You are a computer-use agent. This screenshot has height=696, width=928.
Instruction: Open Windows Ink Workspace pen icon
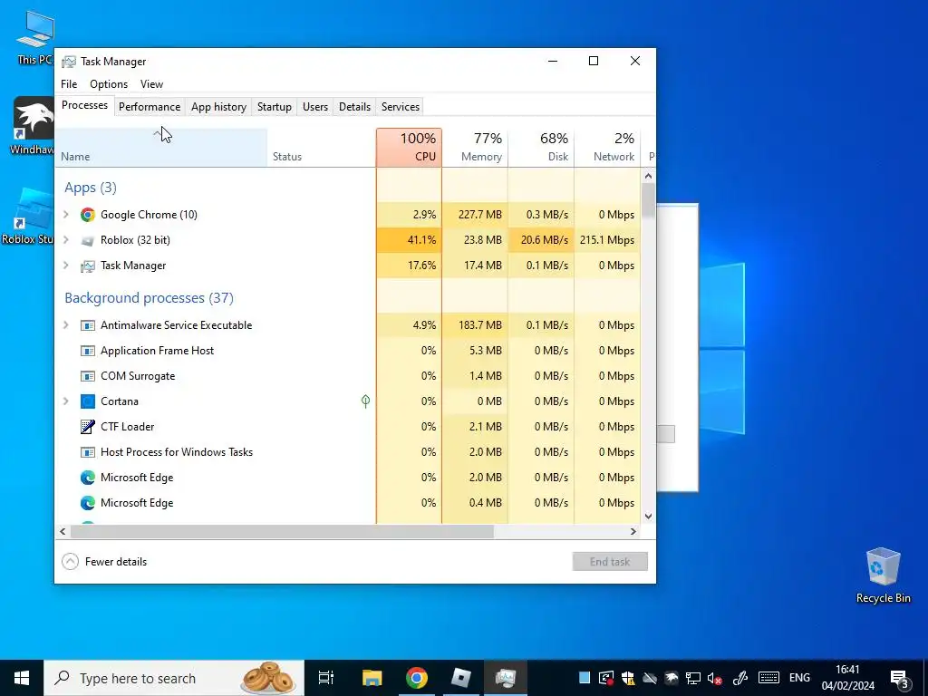tap(739, 678)
